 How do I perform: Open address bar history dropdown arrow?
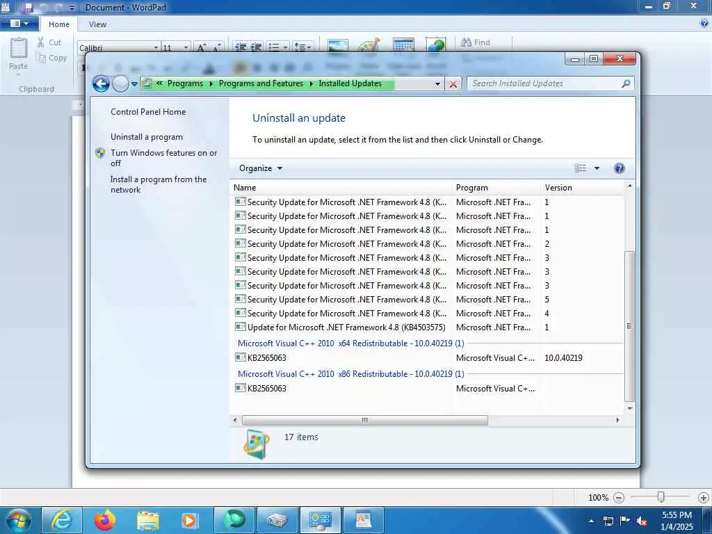click(437, 84)
